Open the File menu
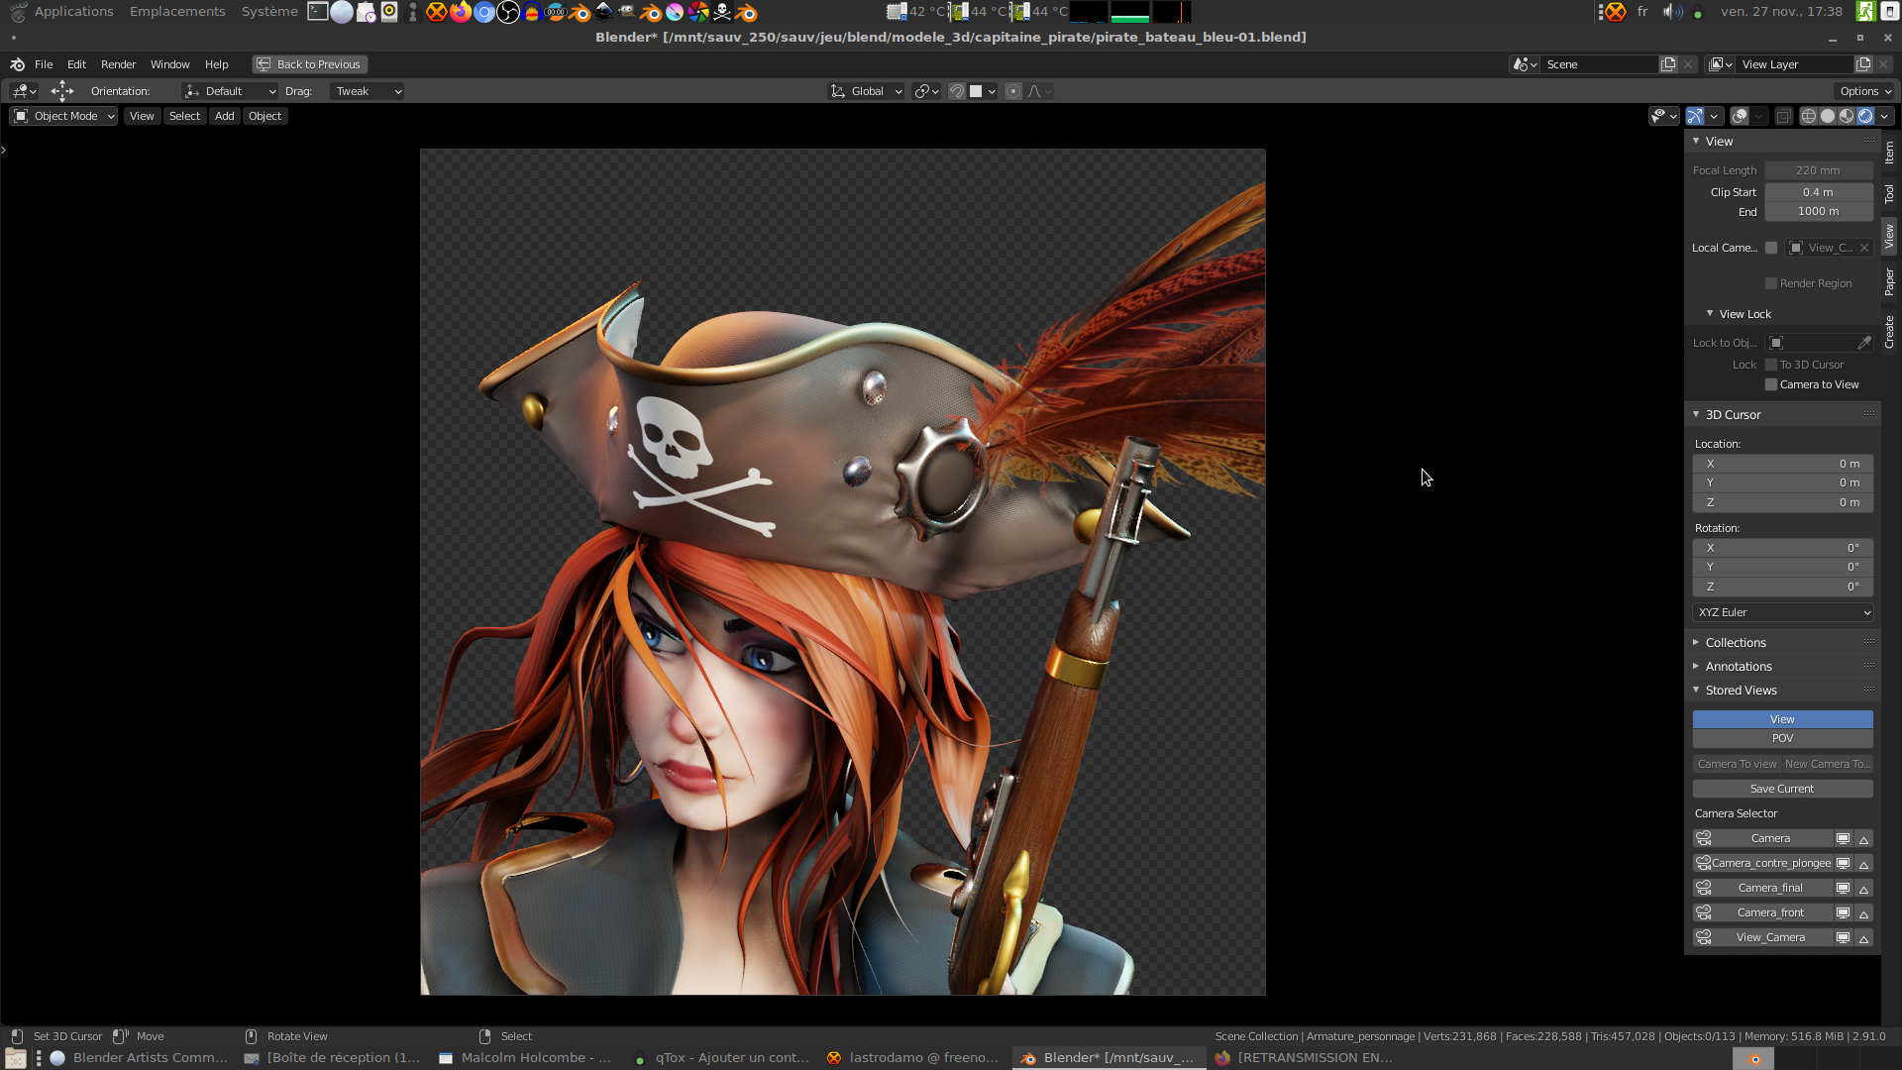 pyautogui.click(x=44, y=64)
